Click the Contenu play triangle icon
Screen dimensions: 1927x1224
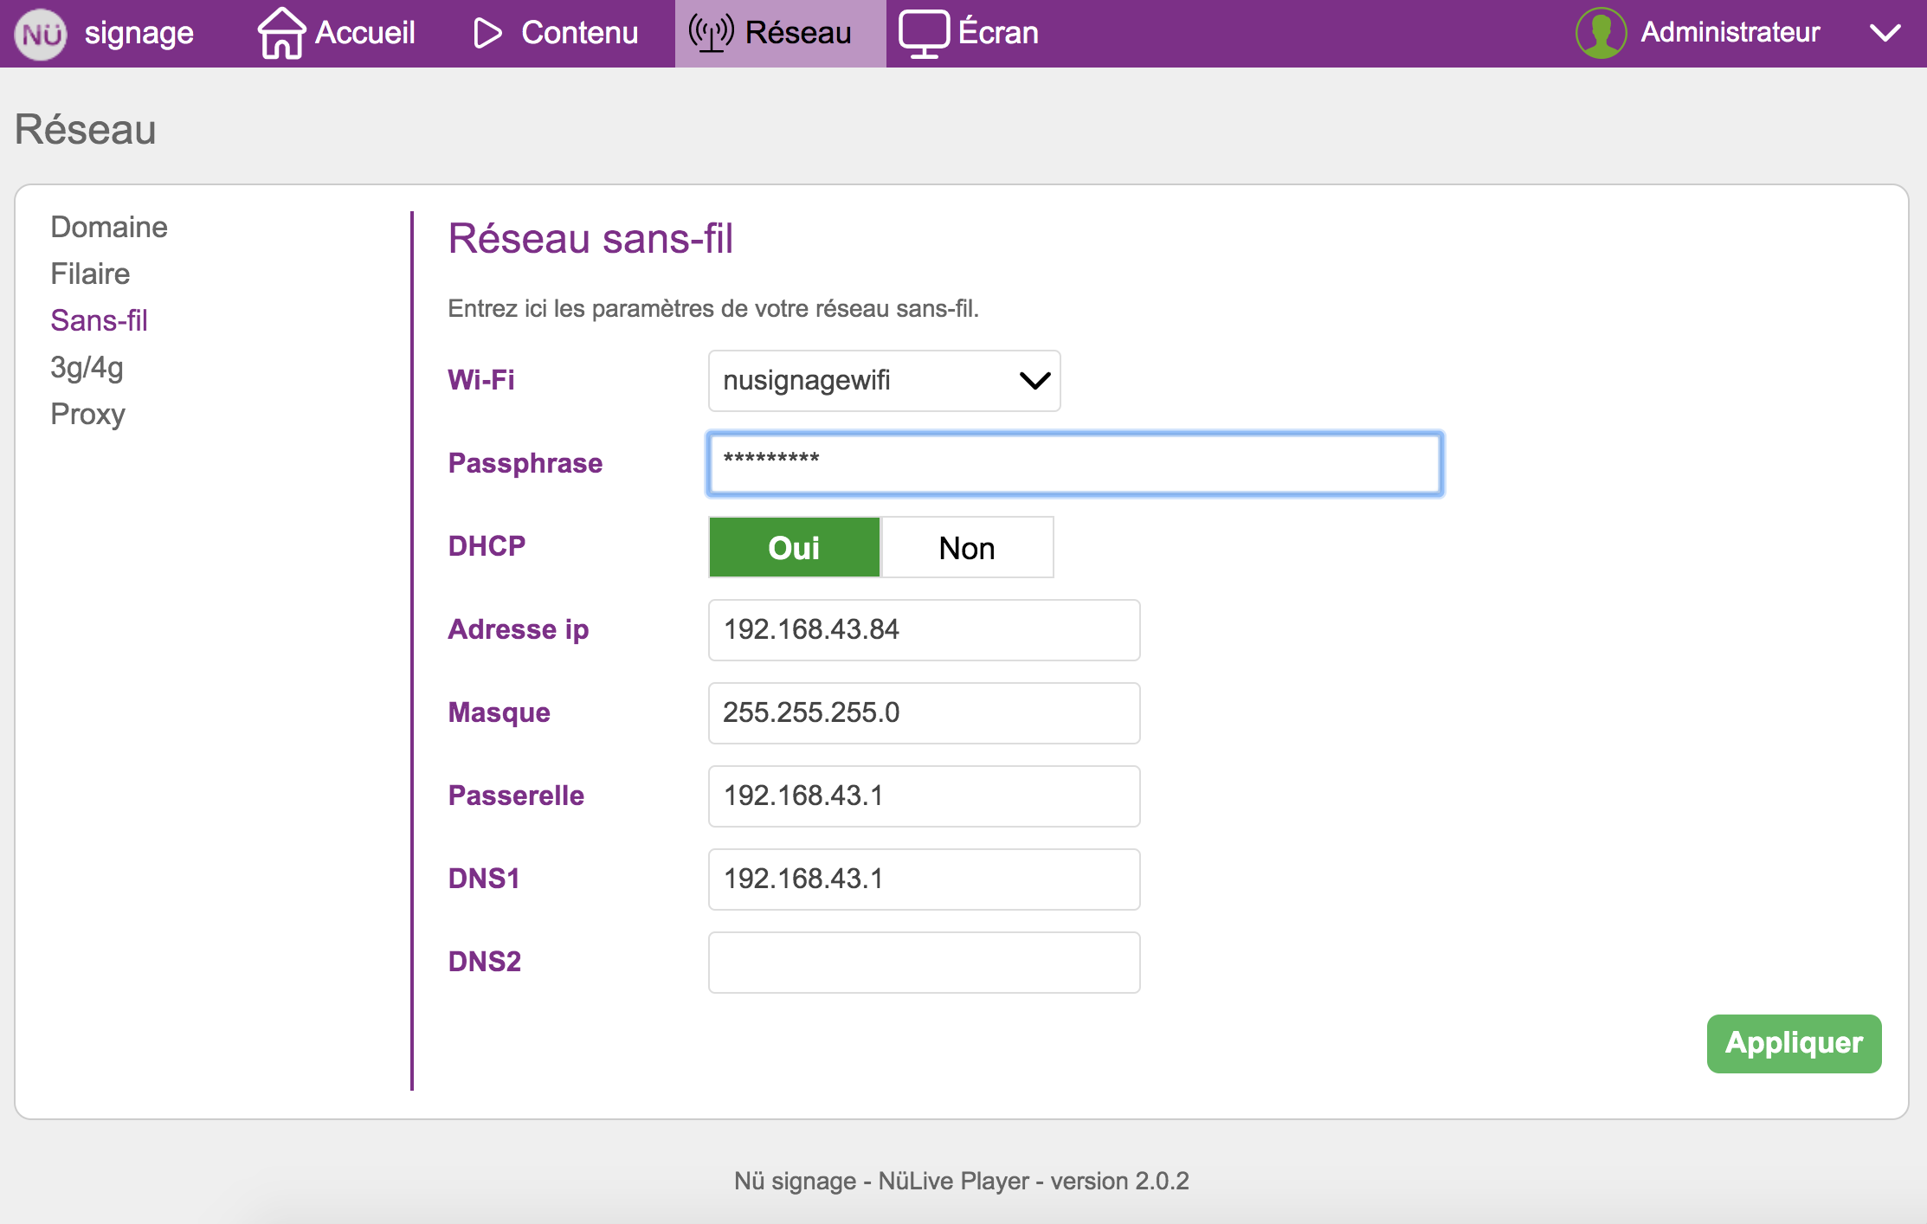coord(487,34)
